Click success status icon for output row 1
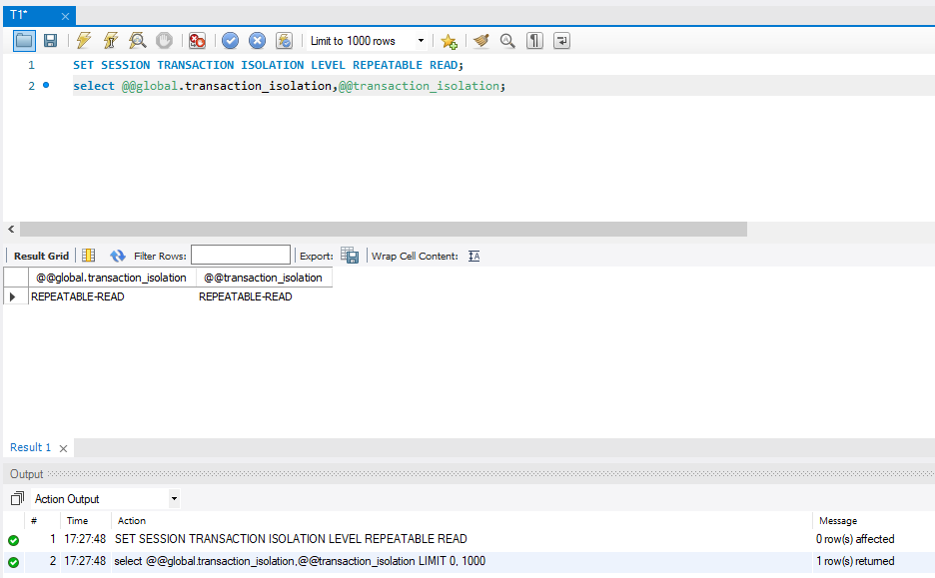 pos(14,540)
